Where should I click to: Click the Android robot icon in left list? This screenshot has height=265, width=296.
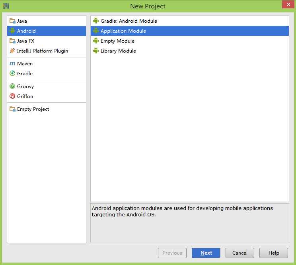click(x=12, y=31)
